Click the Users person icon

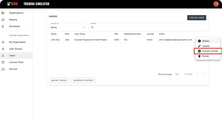click(3, 56)
